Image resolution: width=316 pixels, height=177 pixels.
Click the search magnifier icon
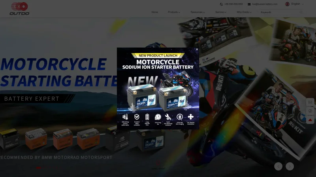coord(301,12)
